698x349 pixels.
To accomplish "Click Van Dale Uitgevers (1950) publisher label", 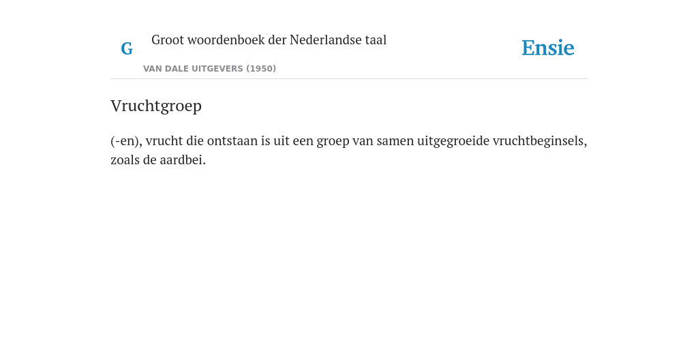I will point(209,69).
